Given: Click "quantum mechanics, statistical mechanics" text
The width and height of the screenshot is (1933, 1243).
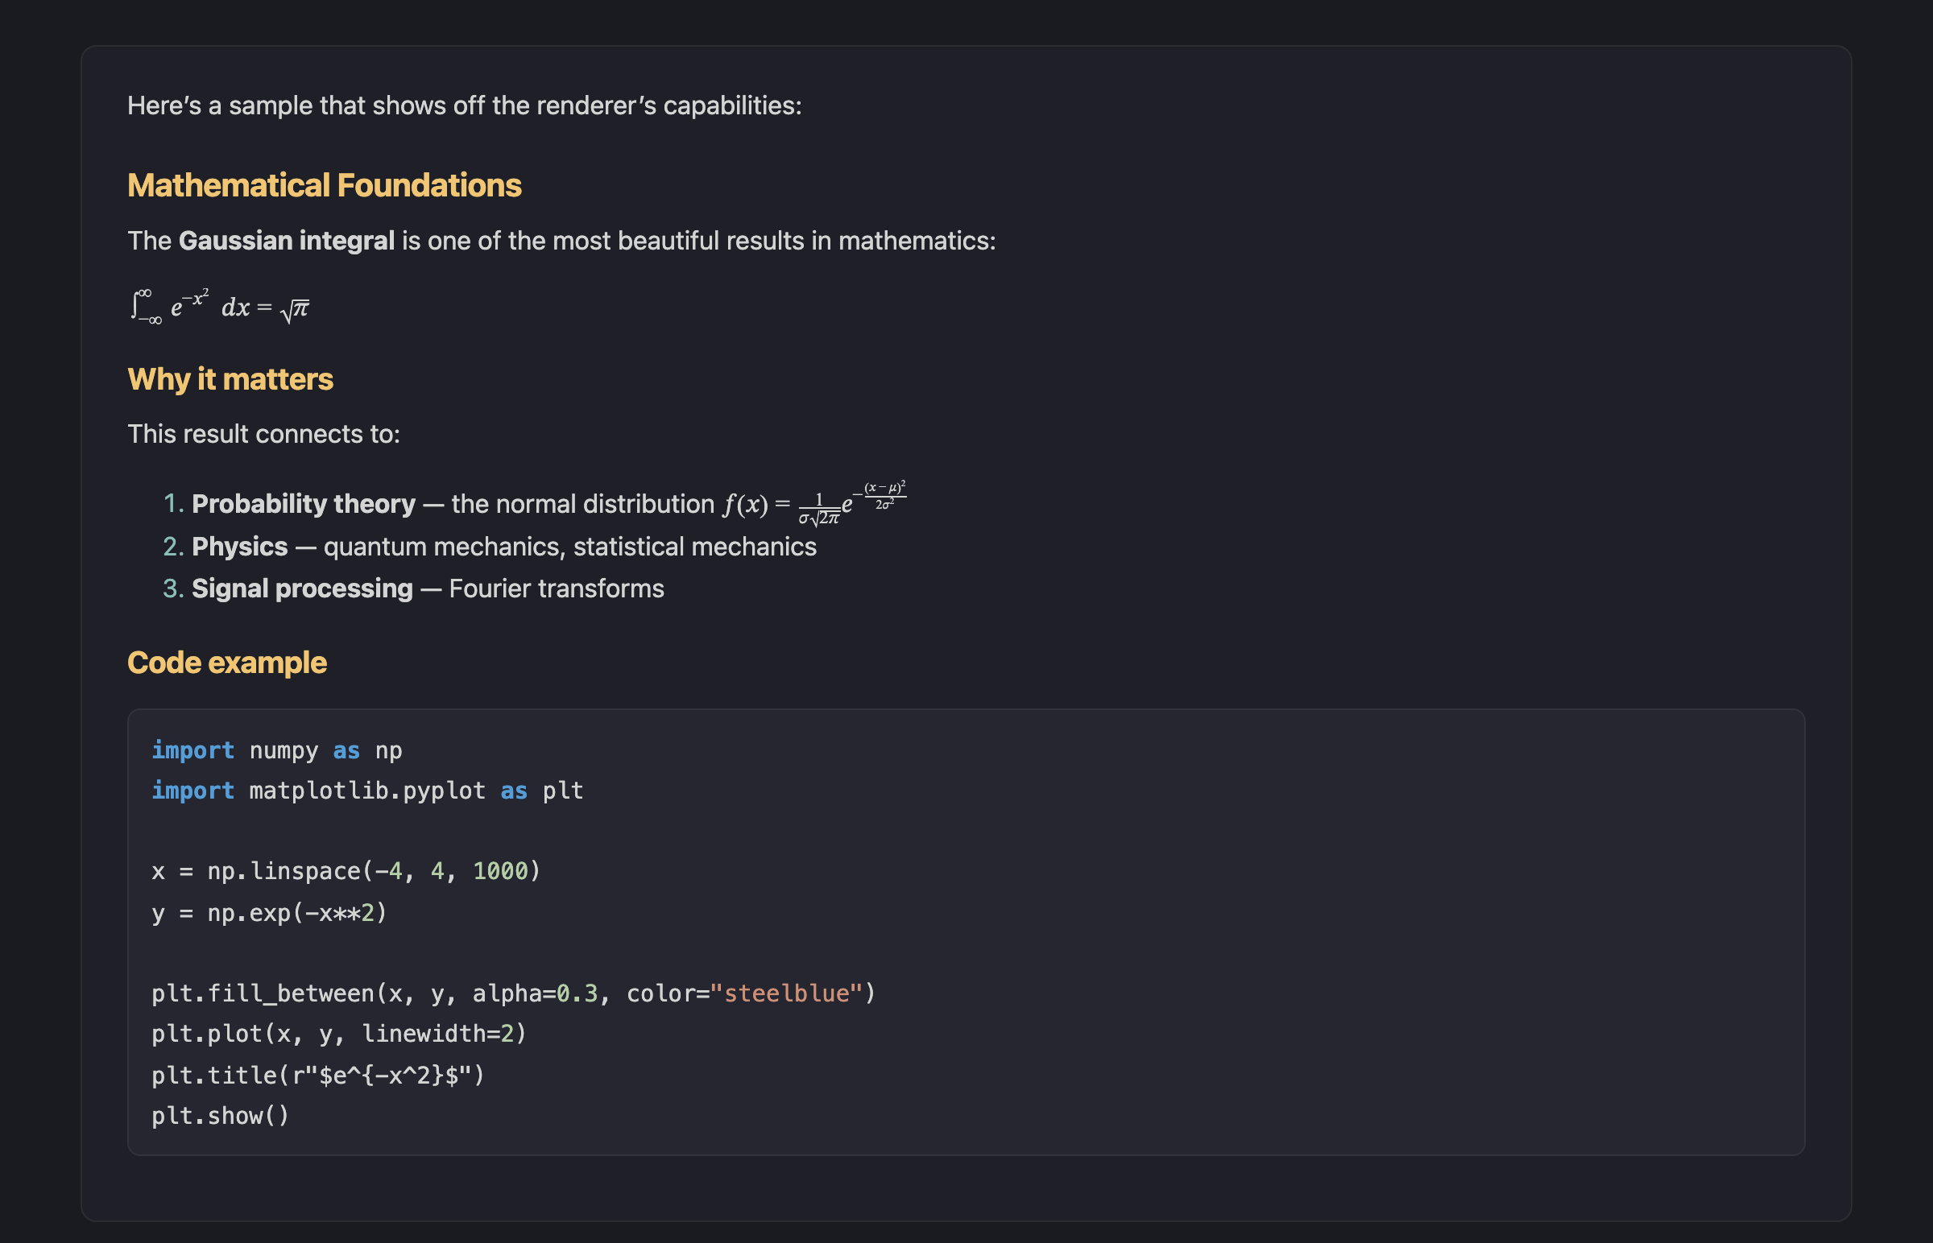Looking at the screenshot, I should [x=570, y=547].
